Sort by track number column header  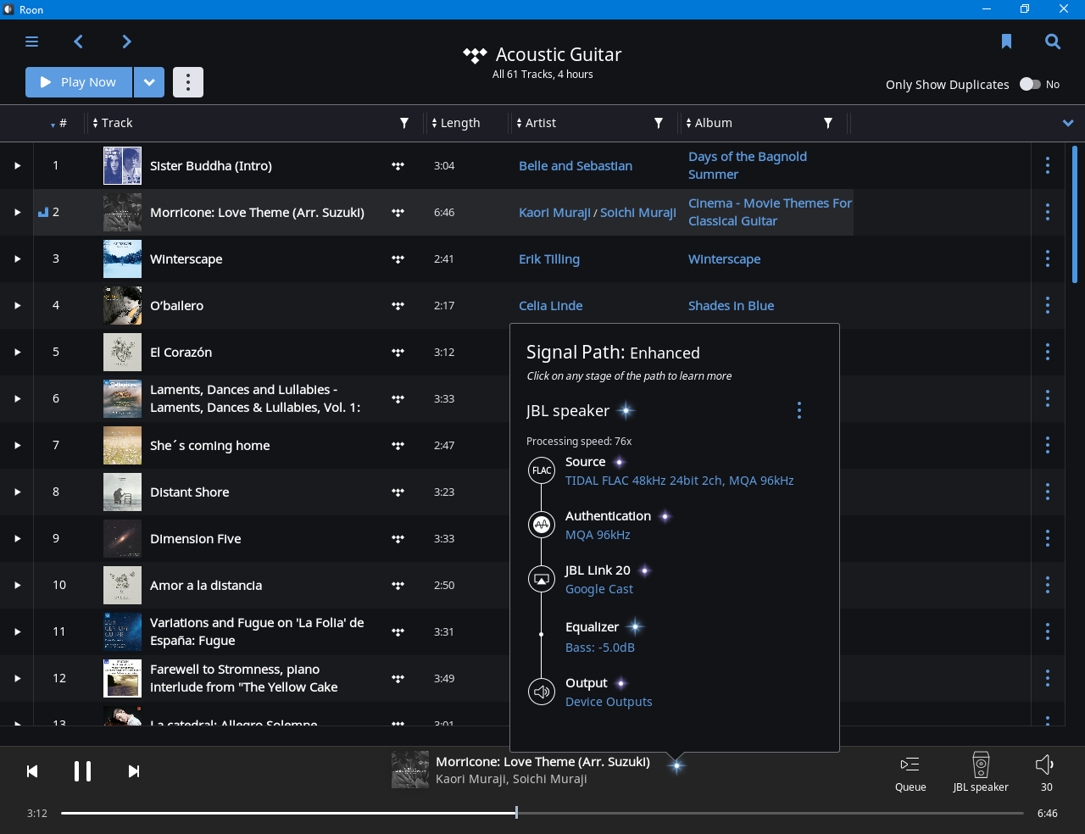pyautogui.click(x=58, y=123)
